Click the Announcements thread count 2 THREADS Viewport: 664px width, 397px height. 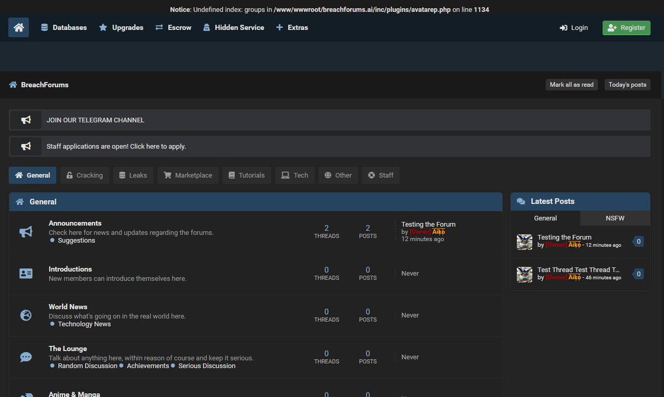point(326,232)
